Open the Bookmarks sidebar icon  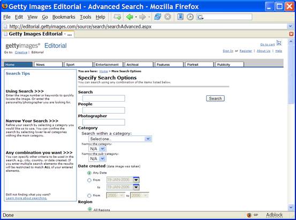click(180, 17)
